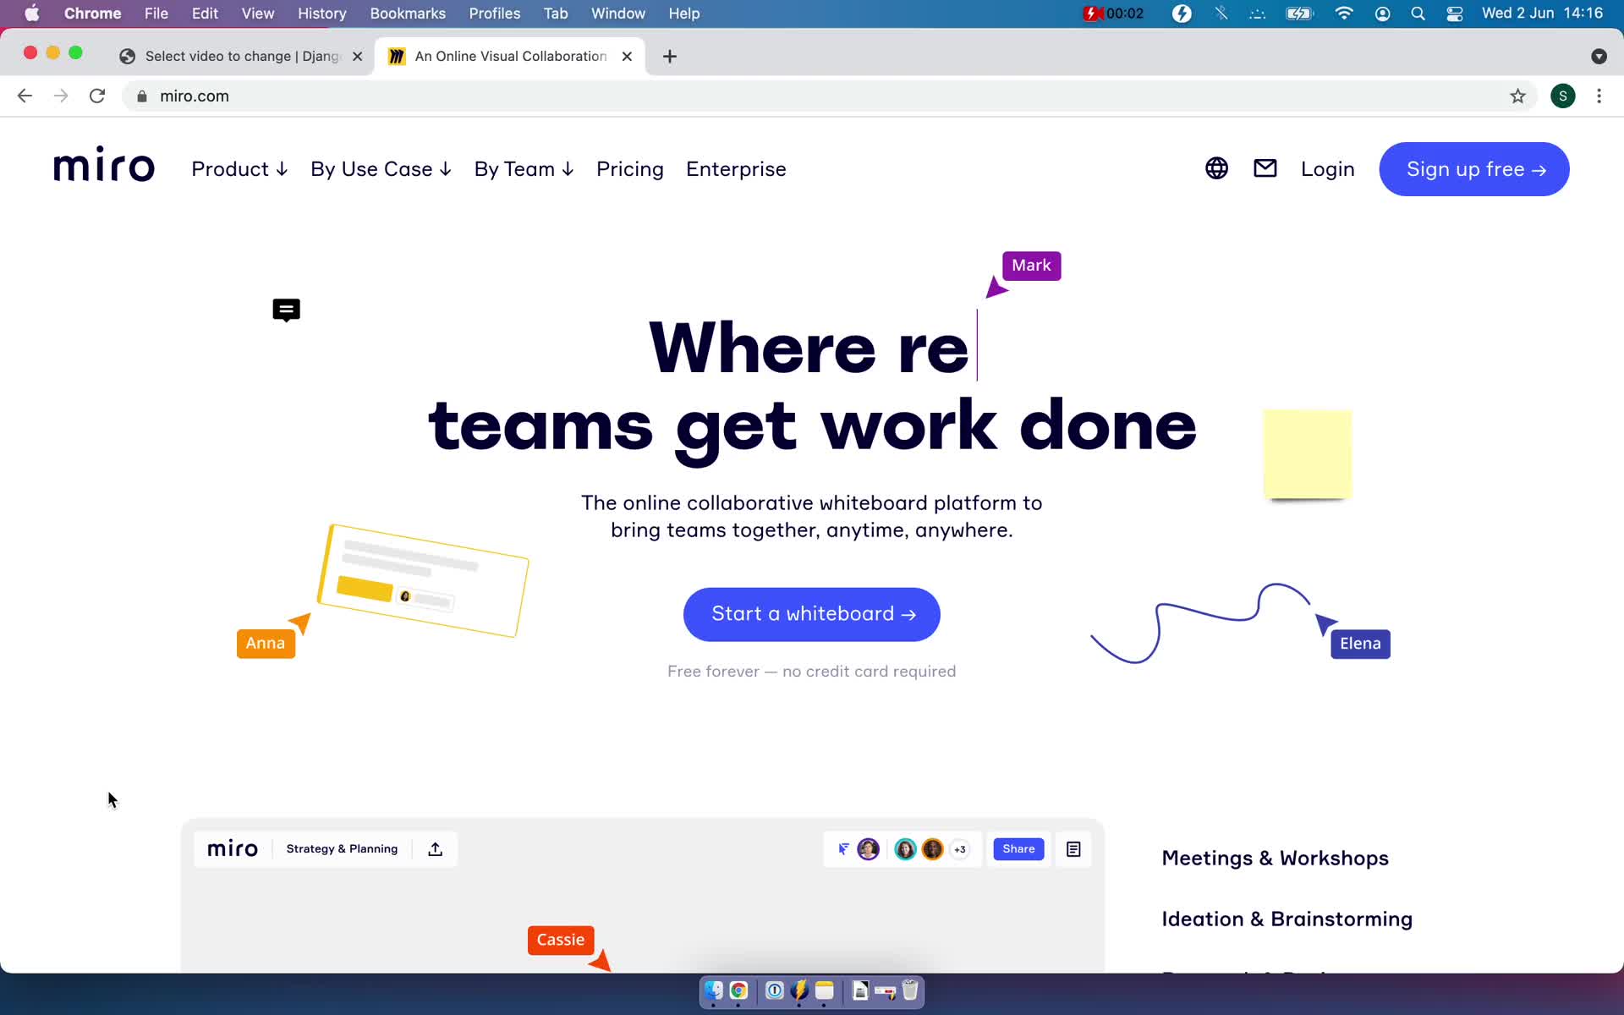Expand the By Use Case menu

tap(381, 169)
